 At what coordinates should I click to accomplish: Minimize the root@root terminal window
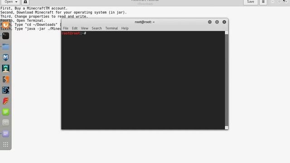click(210, 22)
